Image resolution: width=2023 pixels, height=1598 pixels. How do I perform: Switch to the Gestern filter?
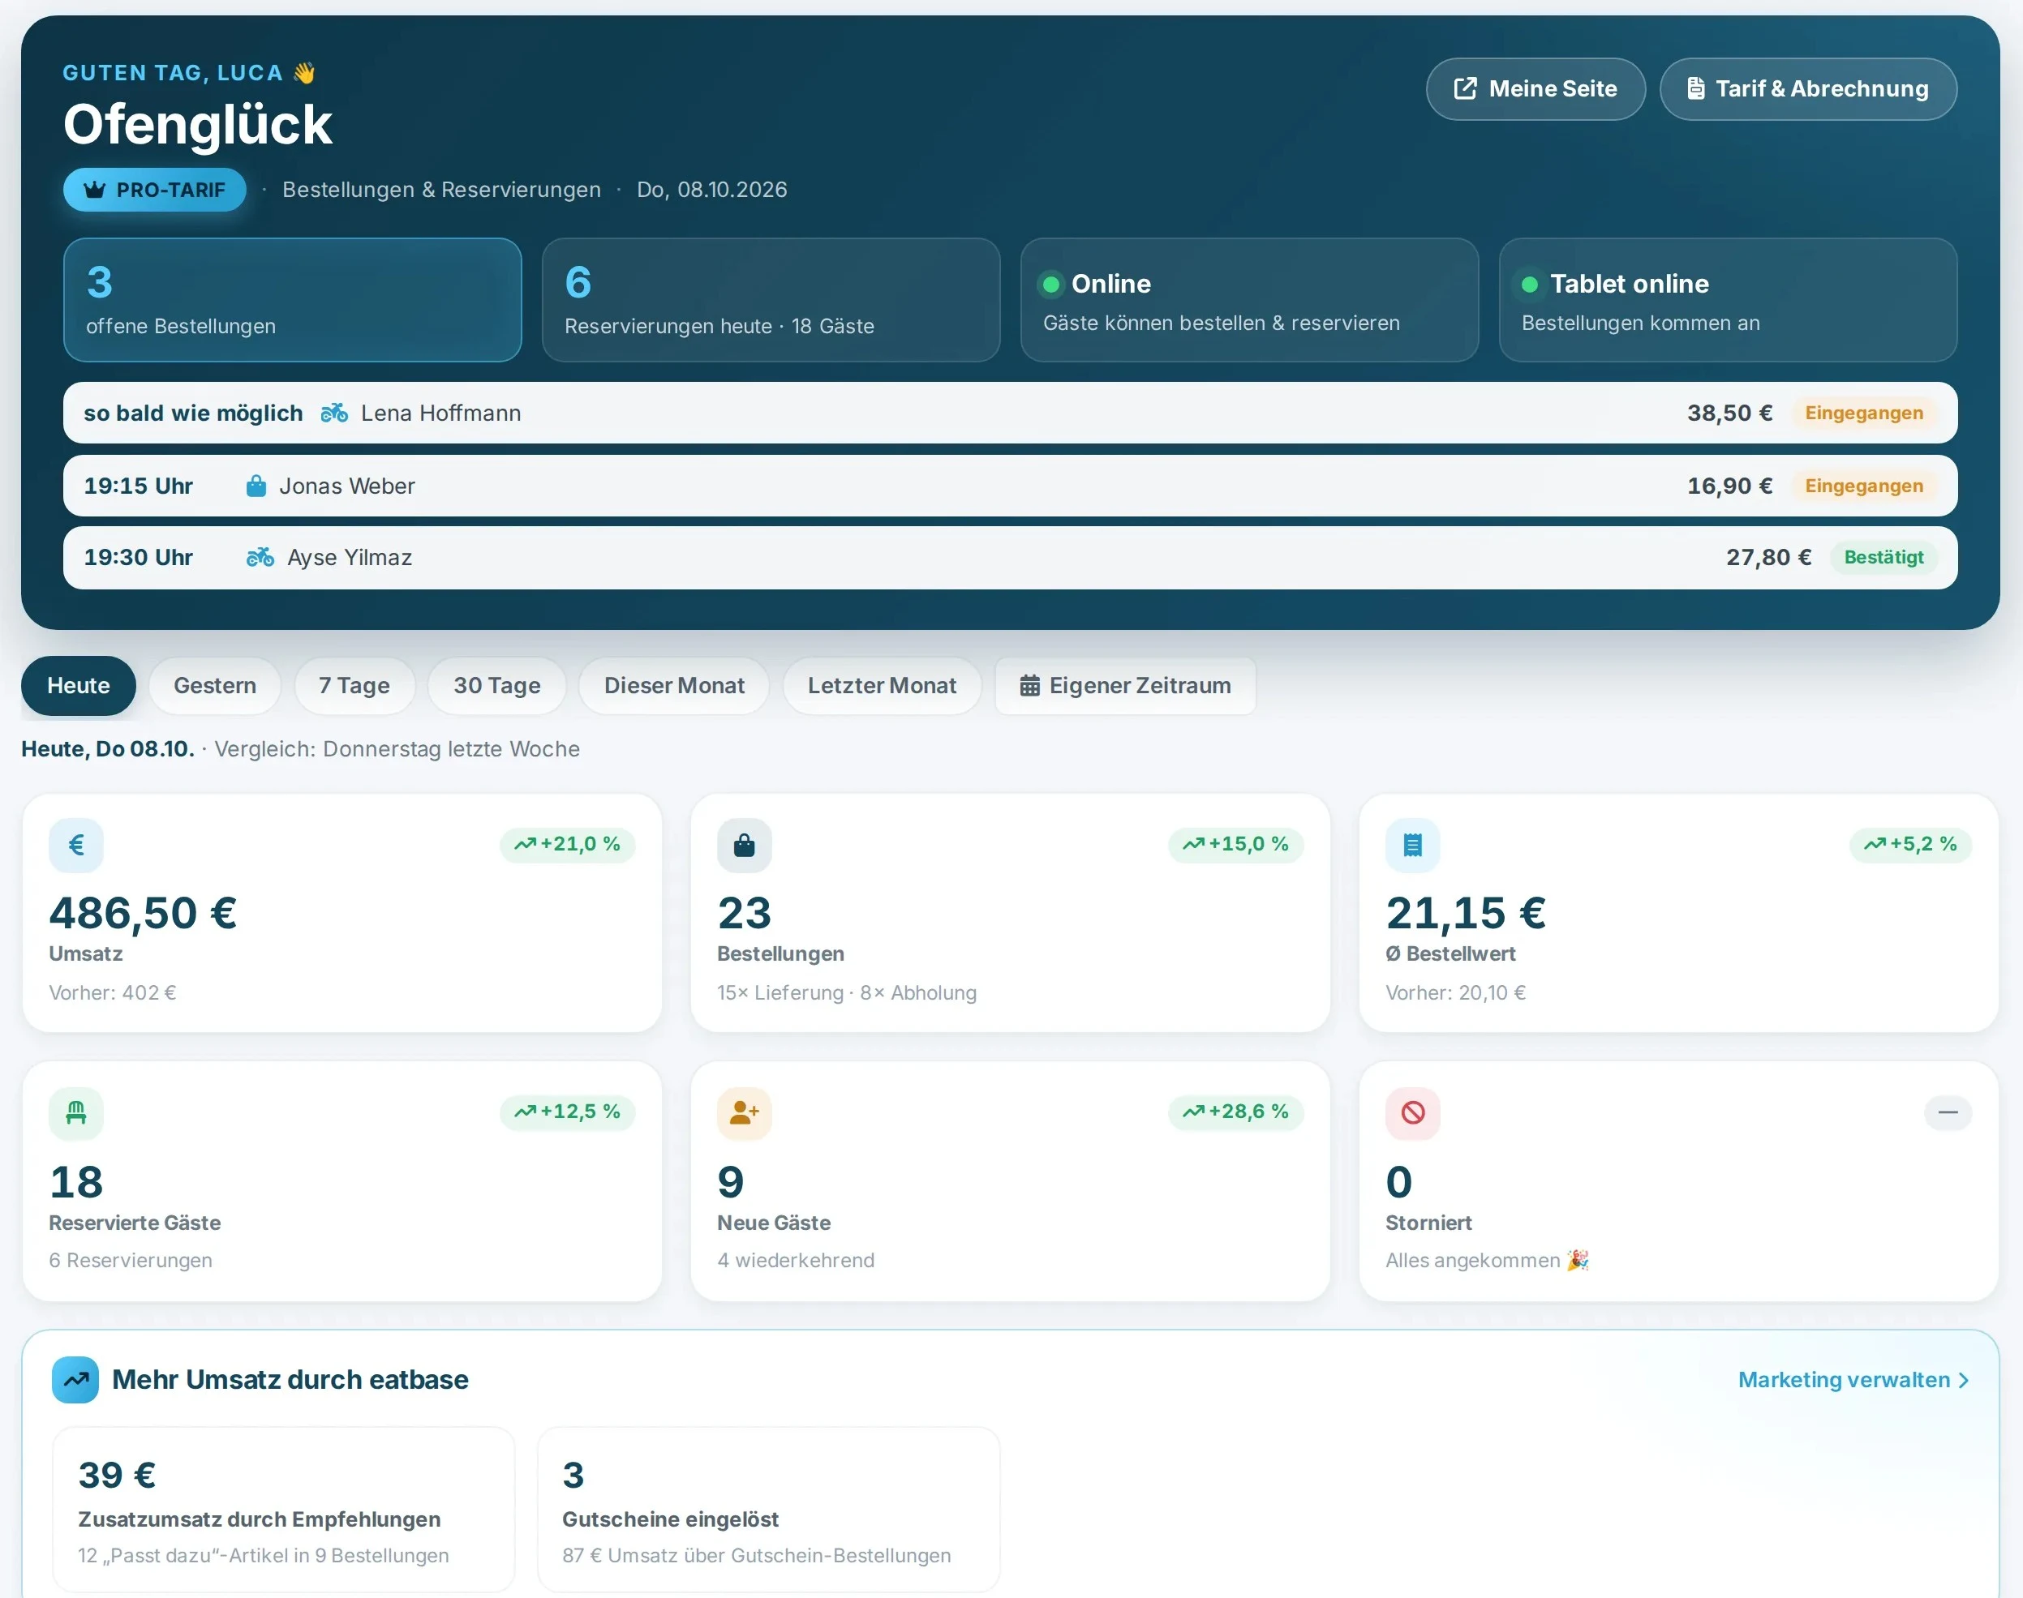[x=214, y=686]
